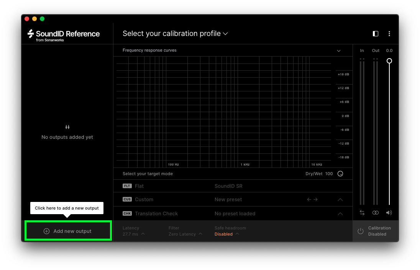Click the mono overlapping circles icon
Image resolution: width=420 pixels, height=270 pixels.
376,213
